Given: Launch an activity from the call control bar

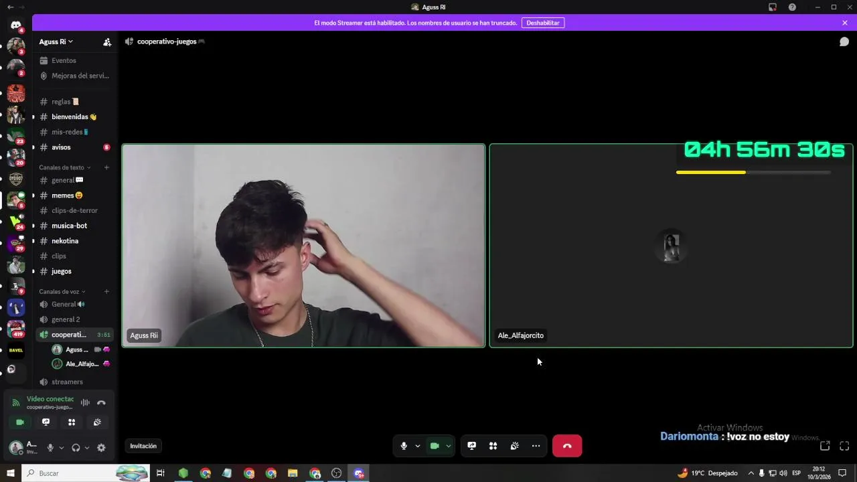Looking at the screenshot, I should 493,446.
